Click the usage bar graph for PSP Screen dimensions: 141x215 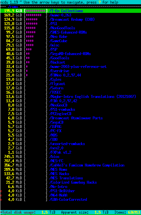pyautogui.click(x=36, y=49)
